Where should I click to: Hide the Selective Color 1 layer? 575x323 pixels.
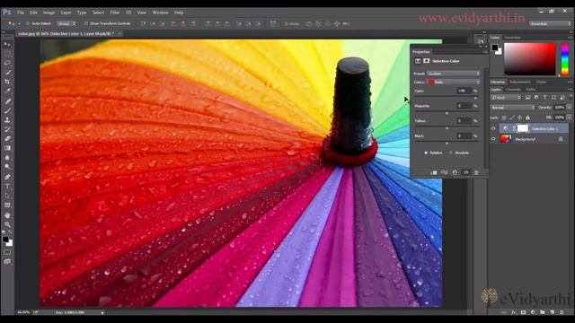[493, 128]
